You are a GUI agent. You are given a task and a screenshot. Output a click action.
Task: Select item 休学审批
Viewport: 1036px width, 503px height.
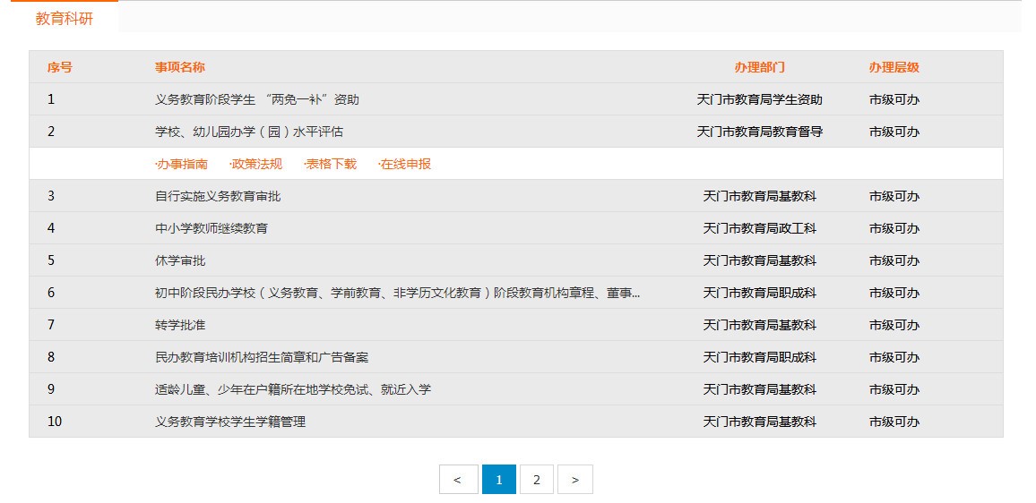click(x=180, y=261)
